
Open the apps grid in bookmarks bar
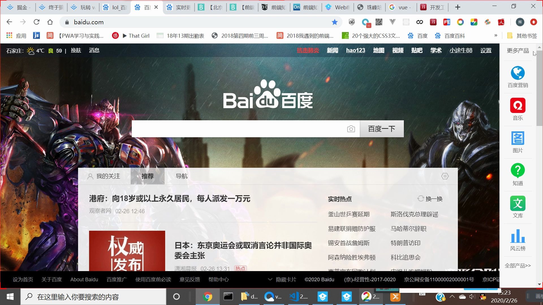9,36
